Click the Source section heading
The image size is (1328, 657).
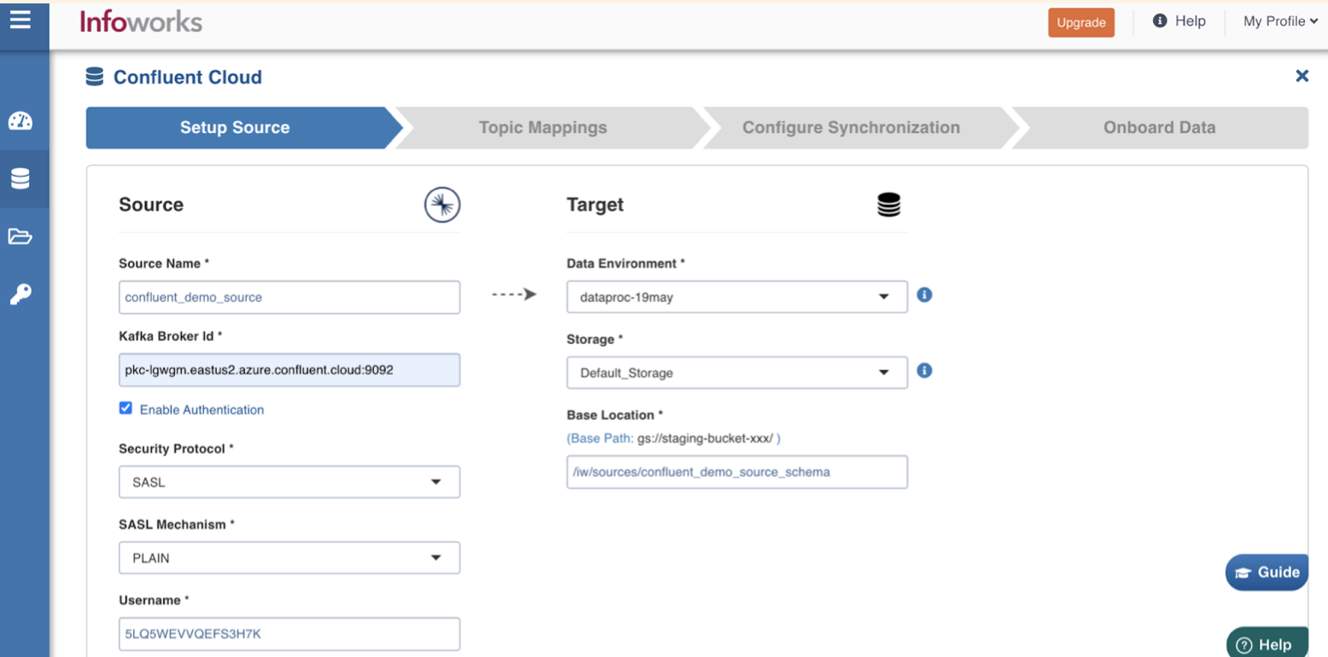point(151,205)
